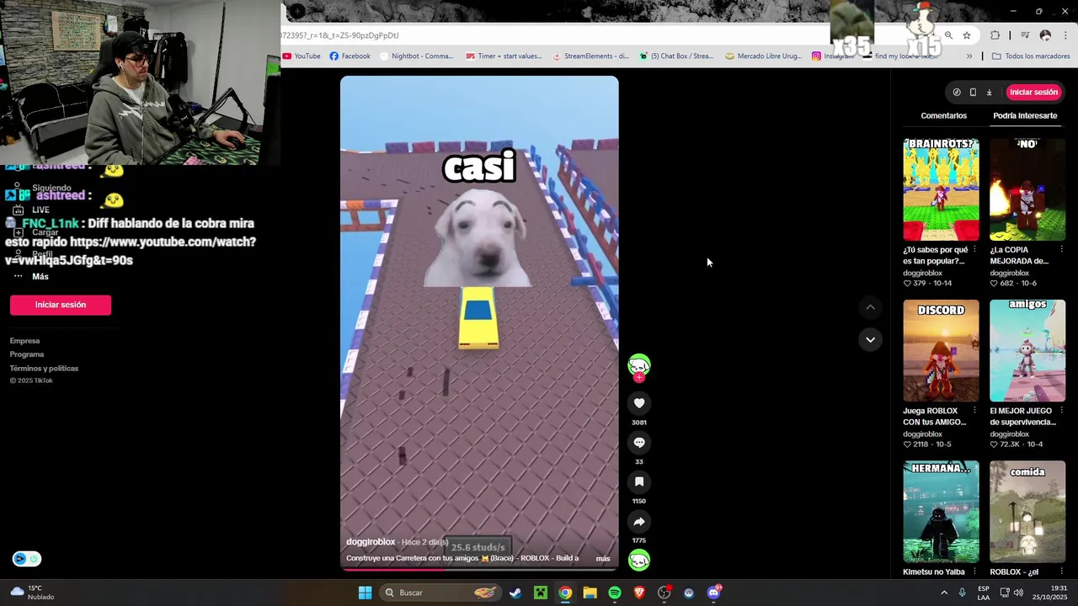Screen dimensions: 1078x606
Task: Click the Minecraft creeper icon in the taskbar
Action: 541,593
